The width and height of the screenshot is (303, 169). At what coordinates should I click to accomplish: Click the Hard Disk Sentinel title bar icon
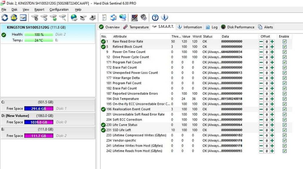click(3, 3)
